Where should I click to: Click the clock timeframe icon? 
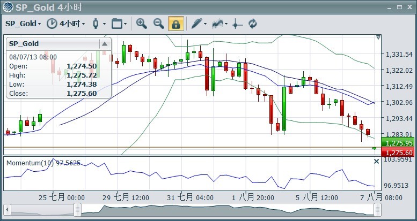click(x=52, y=24)
